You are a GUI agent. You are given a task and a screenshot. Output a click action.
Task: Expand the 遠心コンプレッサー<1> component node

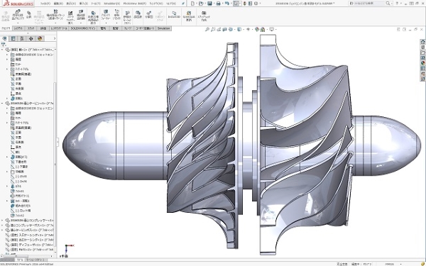pos(2,221)
